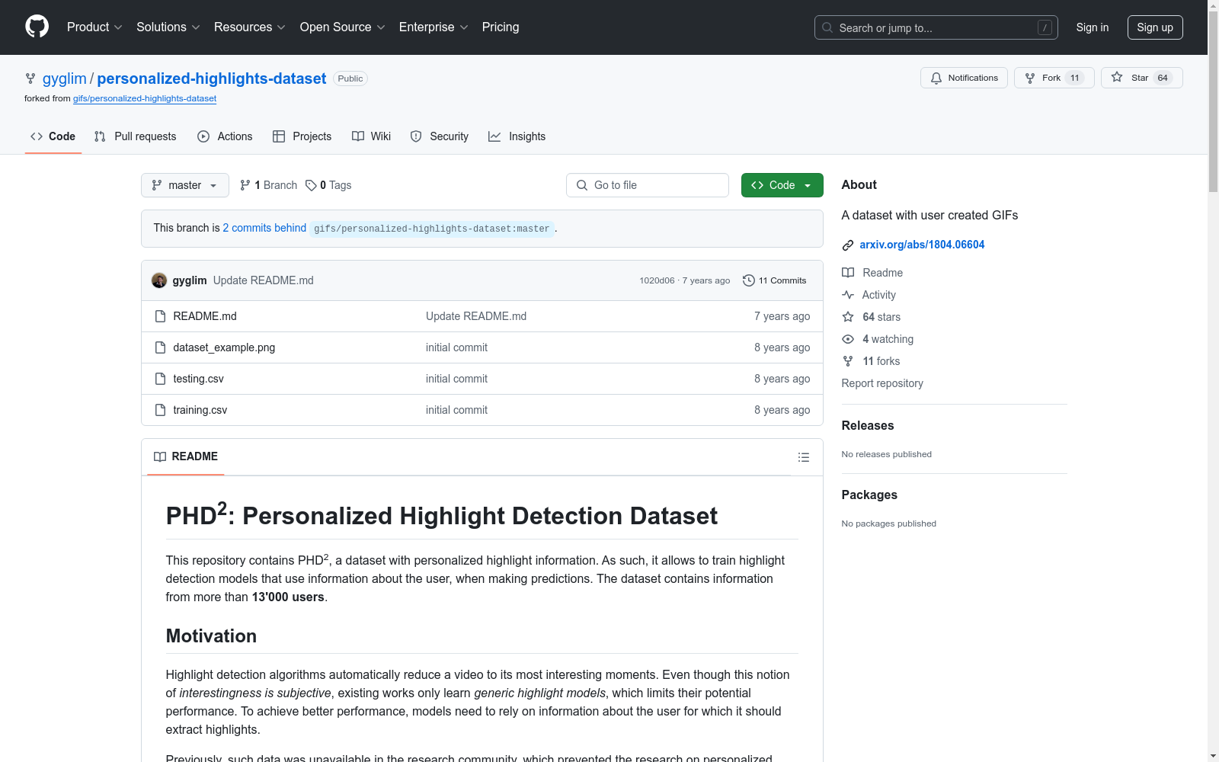This screenshot has height=762, width=1219.
Task: Click the file icon beside dataset_example.png
Action: coord(160,347)
